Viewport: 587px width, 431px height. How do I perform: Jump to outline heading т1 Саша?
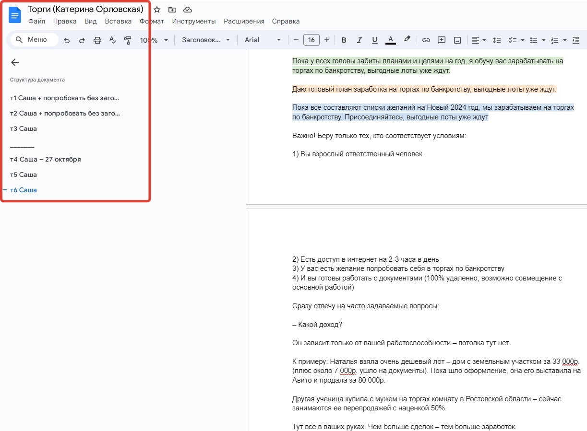[64, 98]
